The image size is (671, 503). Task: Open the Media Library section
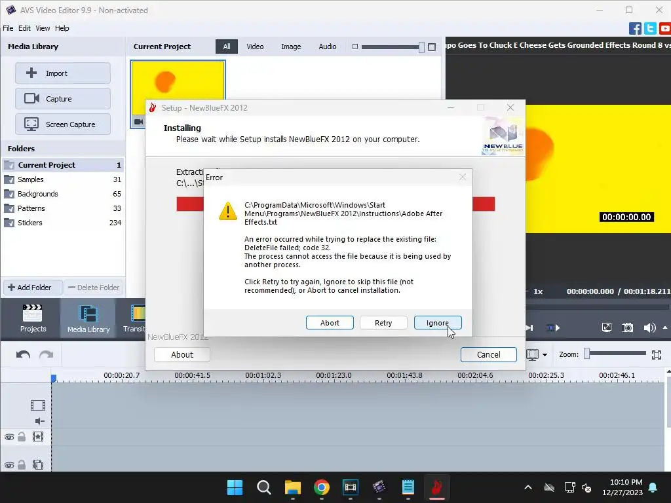(88, 318)
